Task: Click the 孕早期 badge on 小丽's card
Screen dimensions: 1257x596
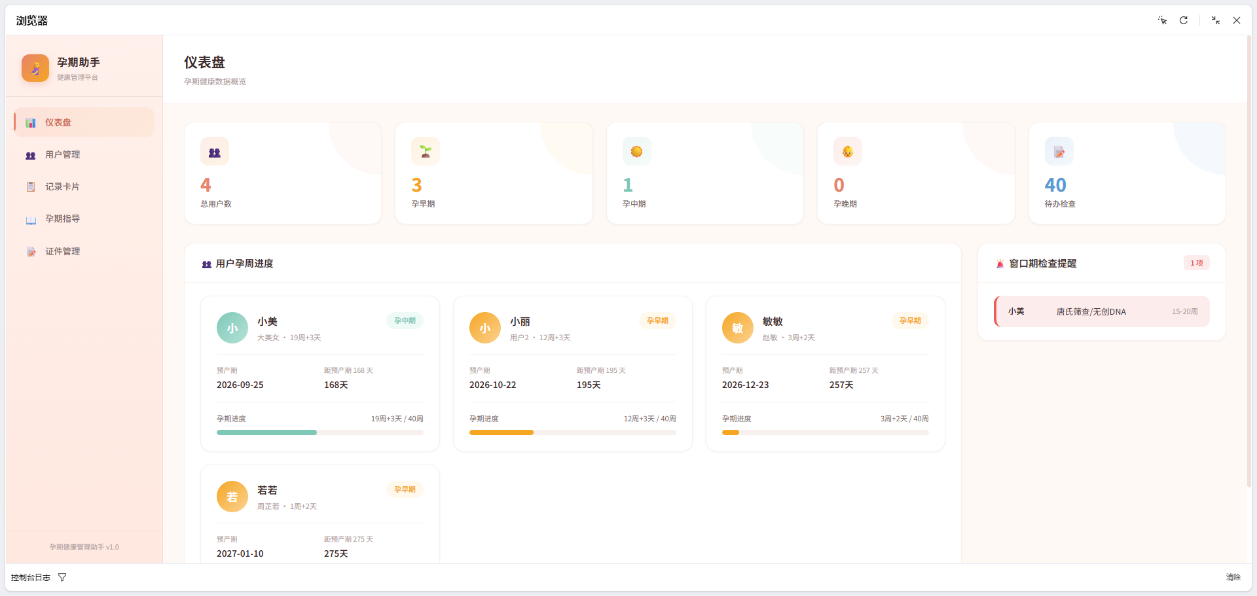Action: click(657, 321)
